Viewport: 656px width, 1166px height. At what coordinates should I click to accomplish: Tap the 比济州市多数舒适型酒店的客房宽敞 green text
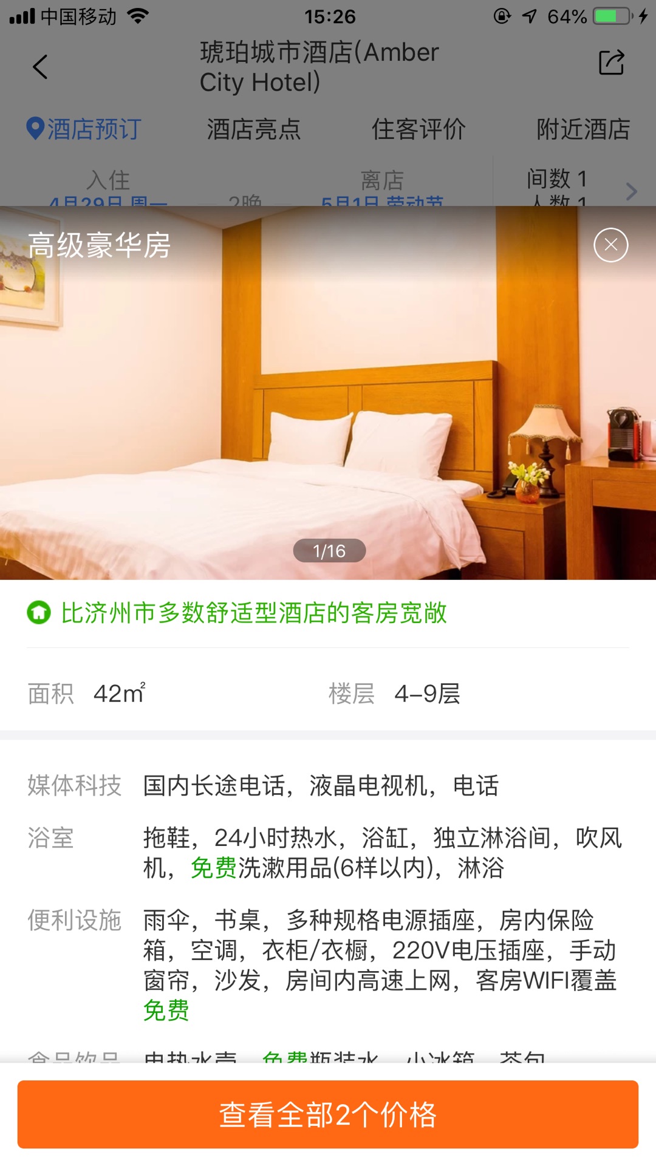pos(254,613)
